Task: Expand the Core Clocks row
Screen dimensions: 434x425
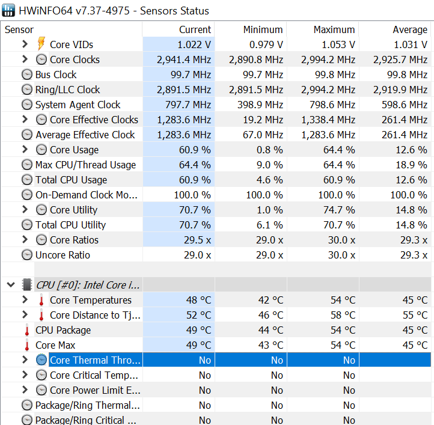Action: click(25, 59)
